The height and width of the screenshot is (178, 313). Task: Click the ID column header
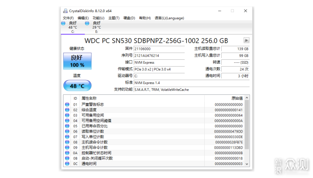[75, 98]
